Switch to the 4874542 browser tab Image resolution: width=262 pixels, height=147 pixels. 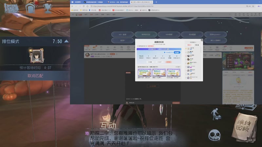(118, 2)
